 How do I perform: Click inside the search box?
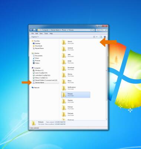[x=101, y=30]
